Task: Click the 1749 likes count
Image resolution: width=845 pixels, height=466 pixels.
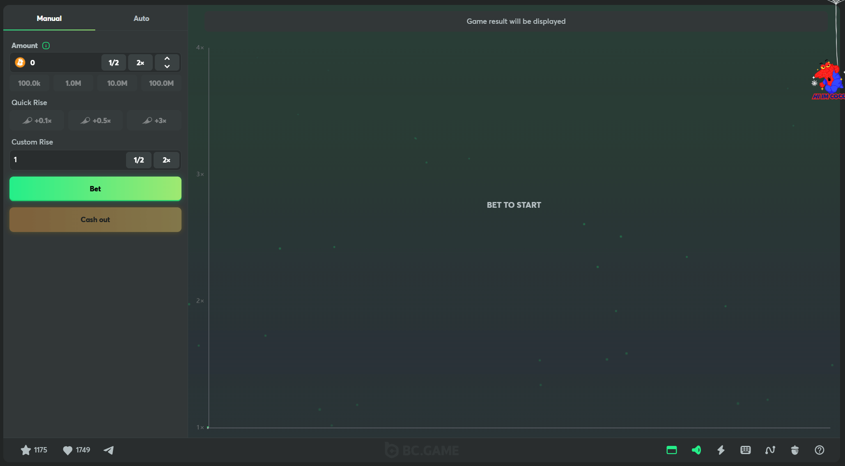Action: [83, 450]
